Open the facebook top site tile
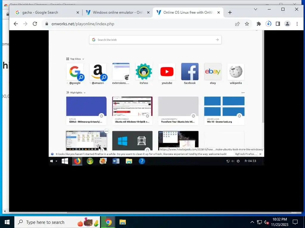 pyautogui.click(x=190, y=74)
